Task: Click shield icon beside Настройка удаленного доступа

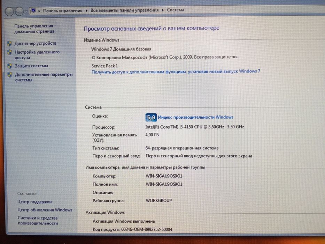Action: [x=9, y=52]
